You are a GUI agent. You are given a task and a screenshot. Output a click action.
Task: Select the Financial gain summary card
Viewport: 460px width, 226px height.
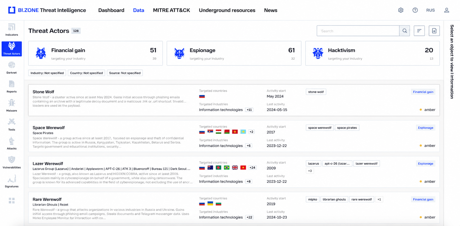[96, 53]
